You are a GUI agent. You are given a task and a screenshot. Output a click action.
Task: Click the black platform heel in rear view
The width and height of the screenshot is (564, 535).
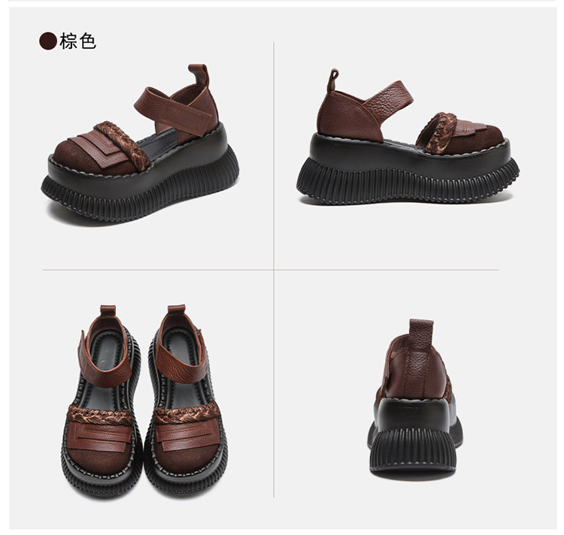[x=414, y=437]
